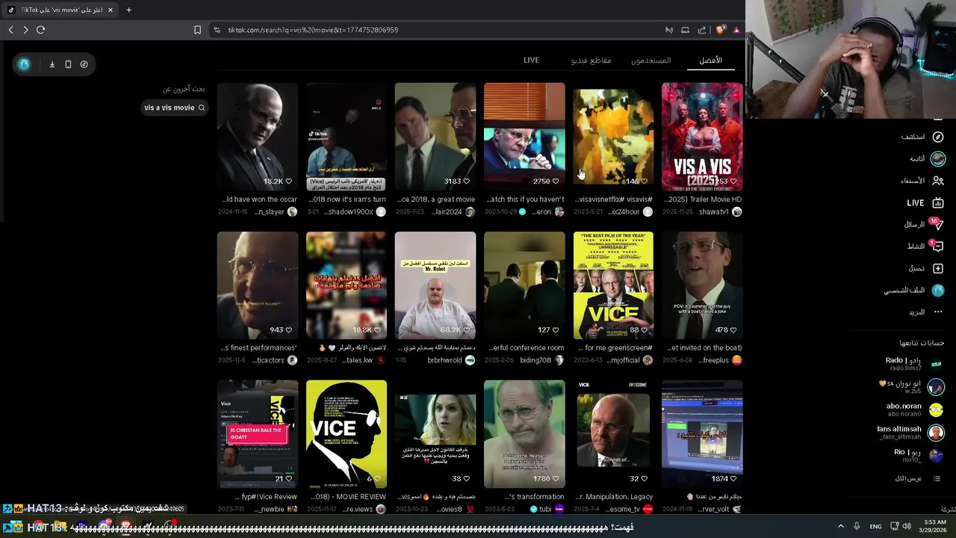
Task: Open the conference room video with 127 likes
Action: (x=524, y=285)
